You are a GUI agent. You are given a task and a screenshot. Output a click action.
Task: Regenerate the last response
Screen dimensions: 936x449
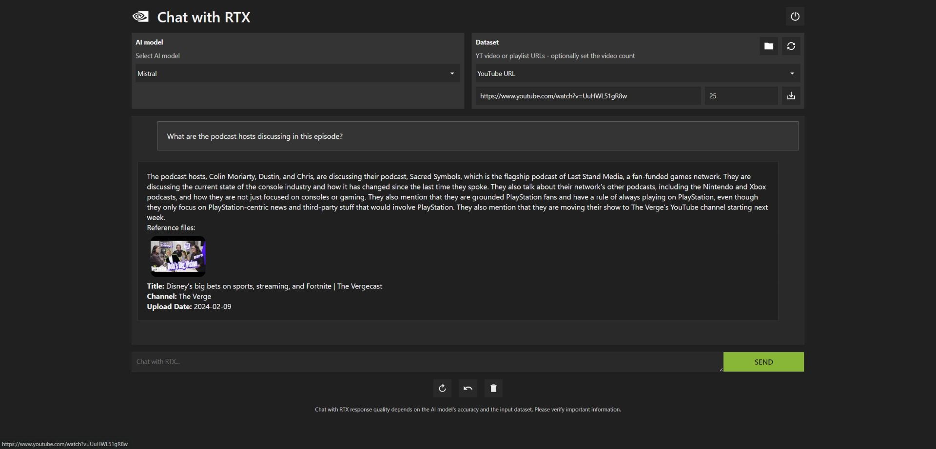click(x=442, y=388)
